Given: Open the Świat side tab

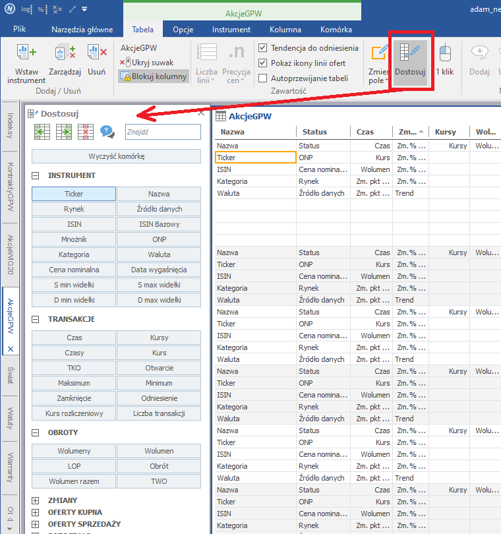Looking at the screenshot, I should (10, 375).
